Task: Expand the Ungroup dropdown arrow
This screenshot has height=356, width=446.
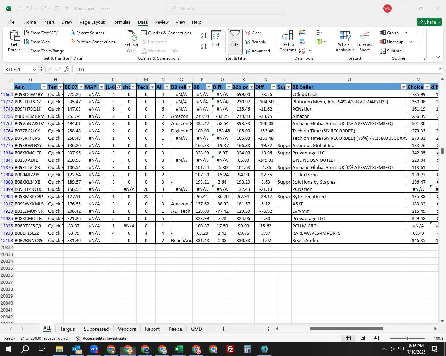Action: point(410,42)
